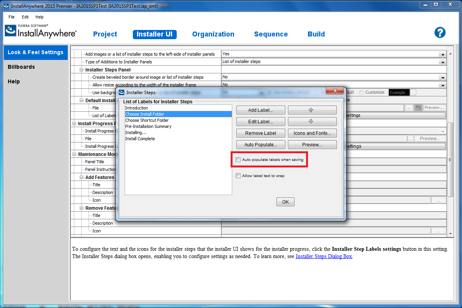Screen dimensions: 462x308
Task: Select Choose Install Folder label
Action: pyautogui.click(x=178, y=114)
